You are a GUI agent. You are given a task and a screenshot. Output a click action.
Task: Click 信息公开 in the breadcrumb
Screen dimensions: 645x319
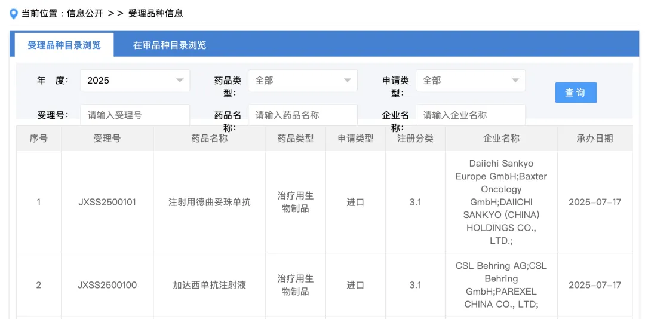[x=85, y=13]
